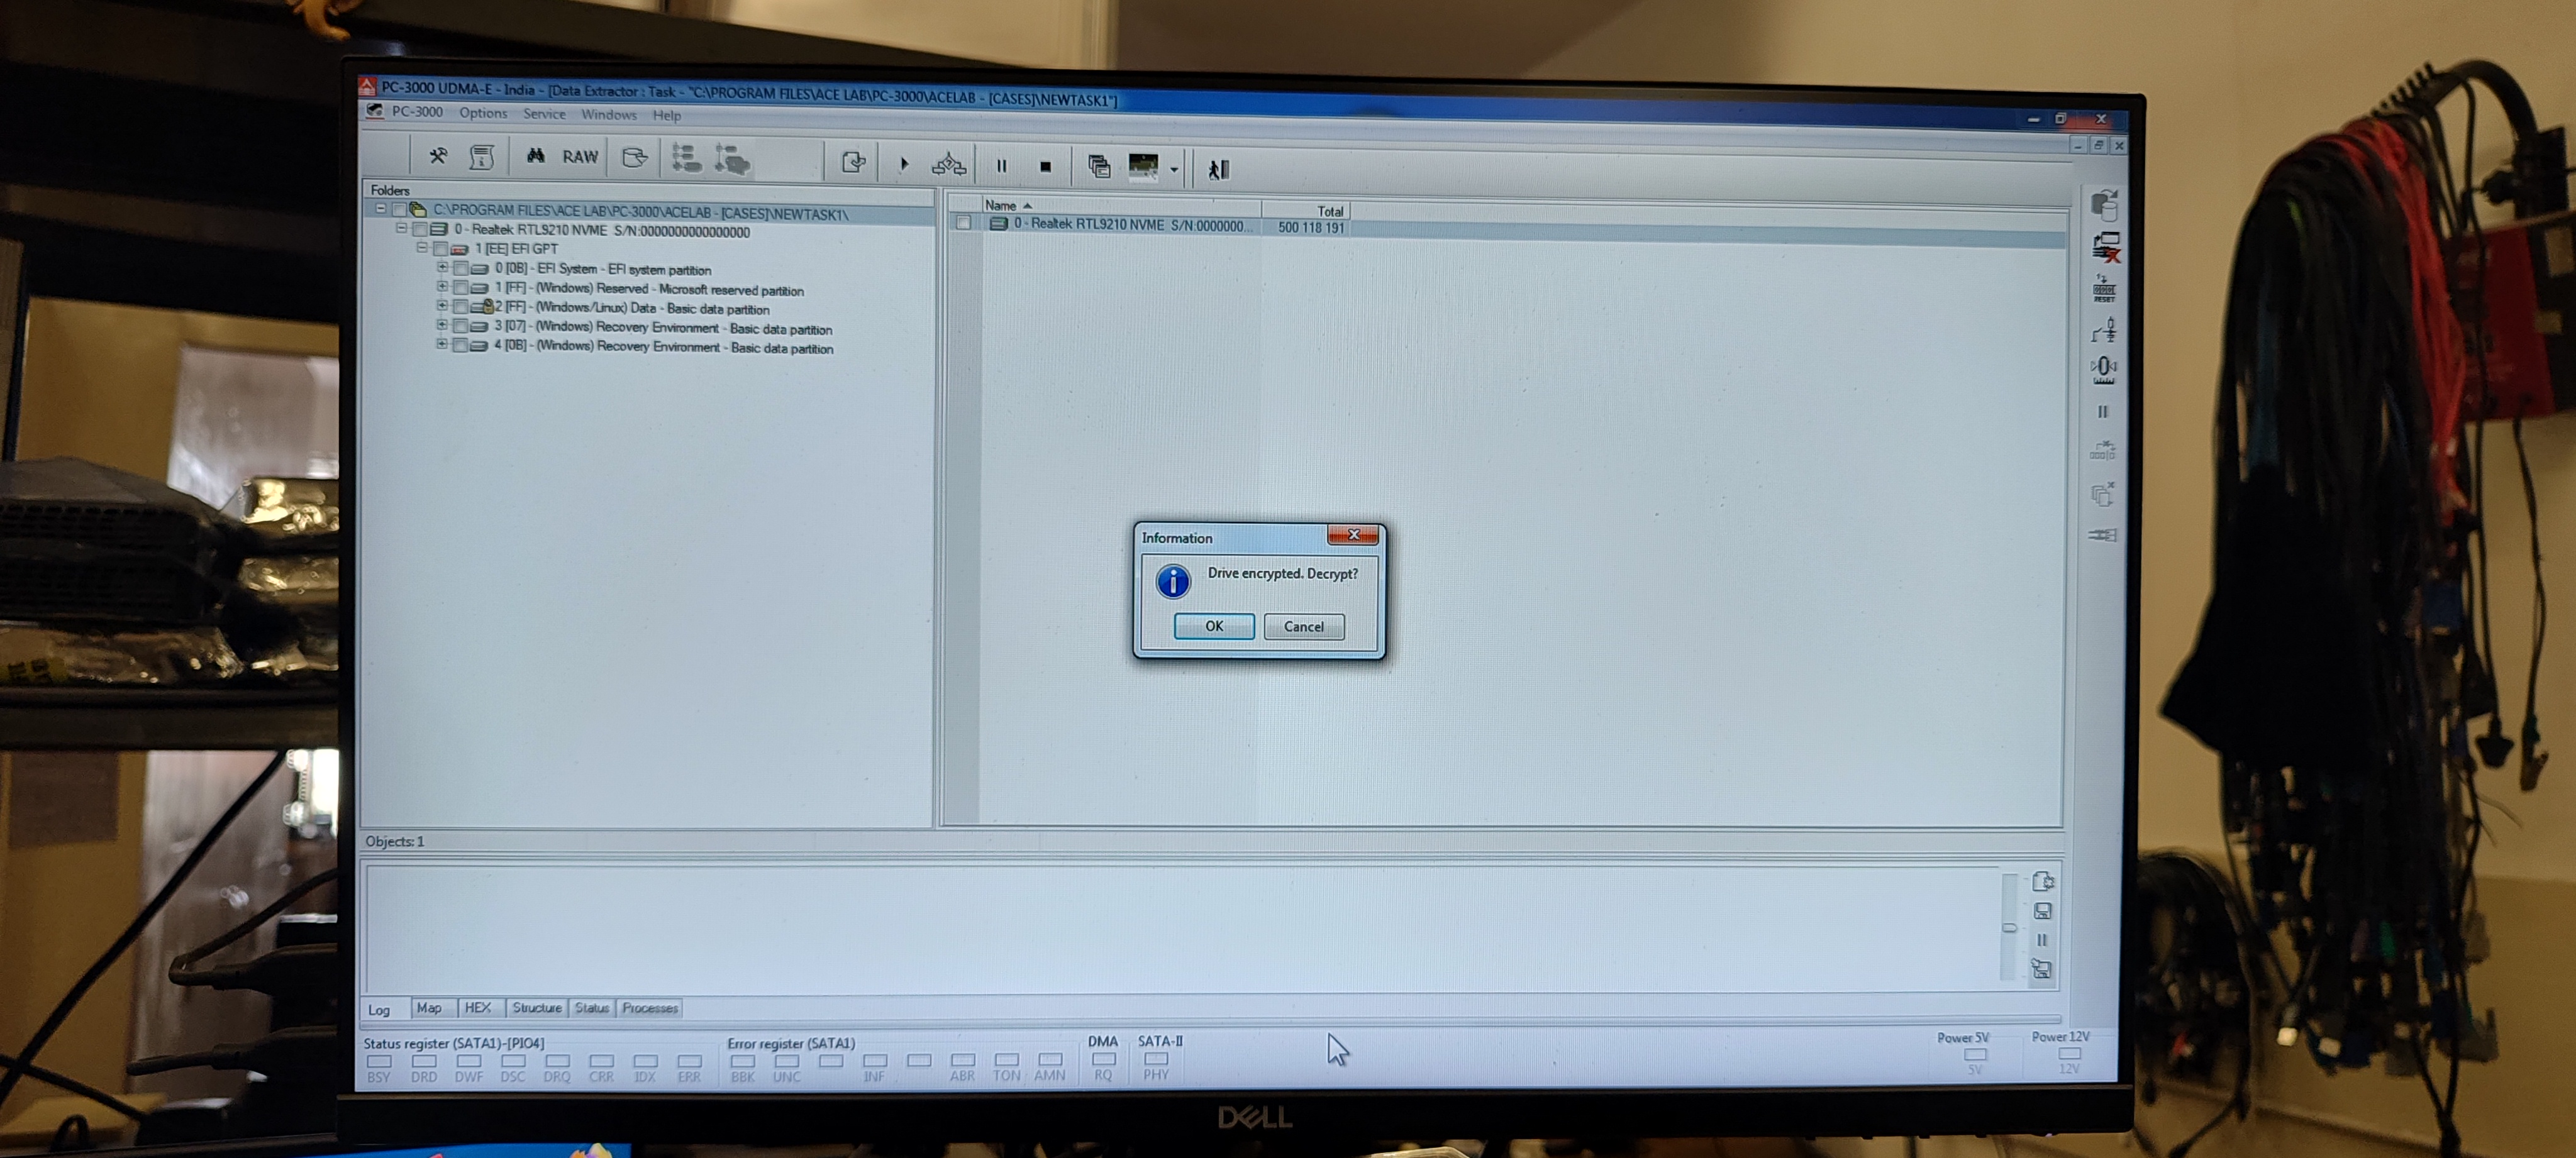Click the disk copy toolbar icon

click(x=635, y=158)
